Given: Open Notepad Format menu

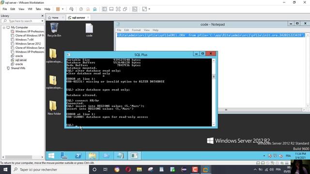Looking at the screenshot, I should [x=136, y=30].
